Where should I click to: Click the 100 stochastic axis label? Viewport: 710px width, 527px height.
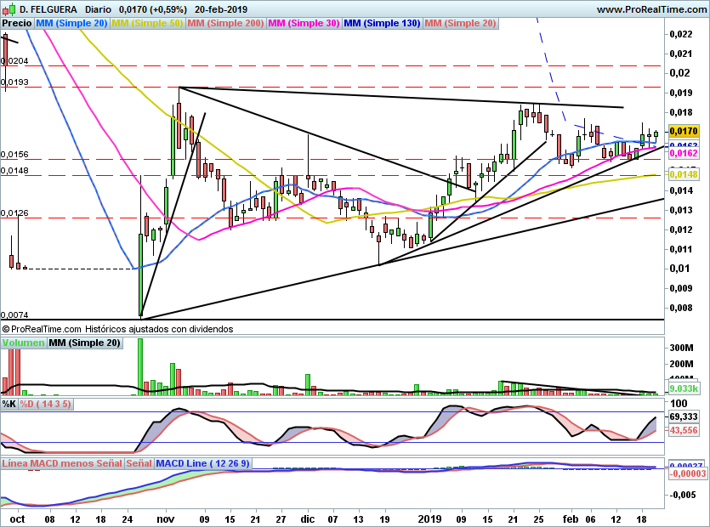tap(679, 404)
